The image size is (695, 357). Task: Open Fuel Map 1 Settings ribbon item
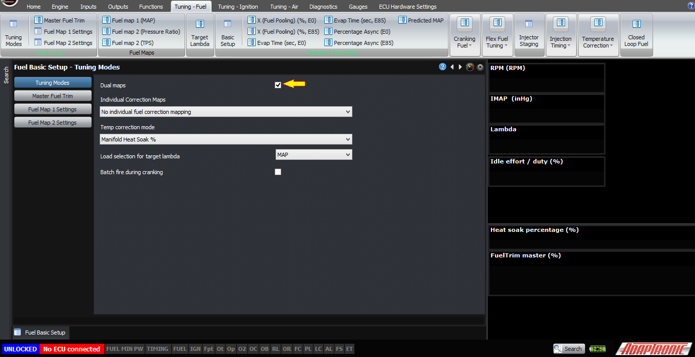pos(63,32)
